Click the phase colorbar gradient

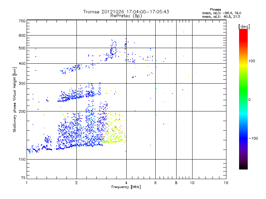pos(243,99)
